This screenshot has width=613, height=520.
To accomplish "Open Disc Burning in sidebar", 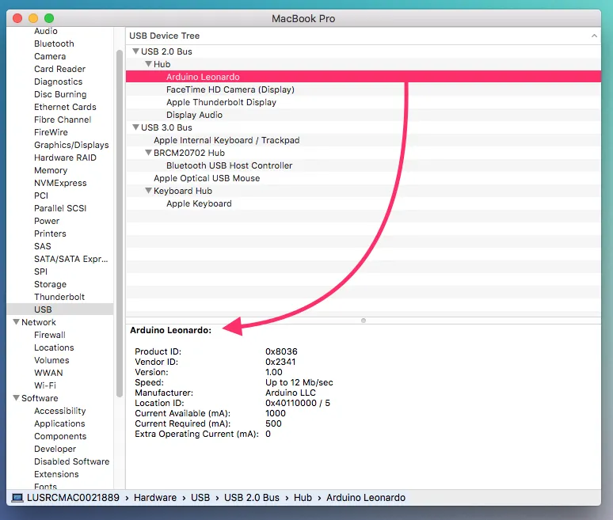I will click(x=60, y=94).
